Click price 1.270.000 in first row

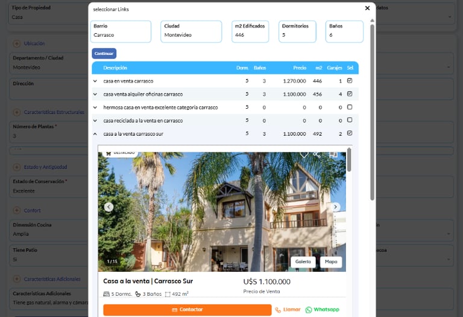294,81
